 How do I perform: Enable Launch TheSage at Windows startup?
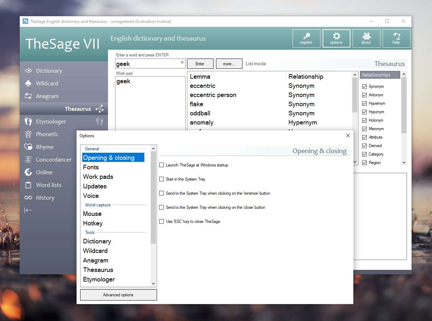162,165
